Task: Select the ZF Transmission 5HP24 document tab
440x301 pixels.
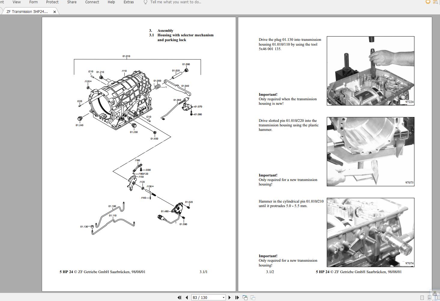Action: tap(27, 11)
